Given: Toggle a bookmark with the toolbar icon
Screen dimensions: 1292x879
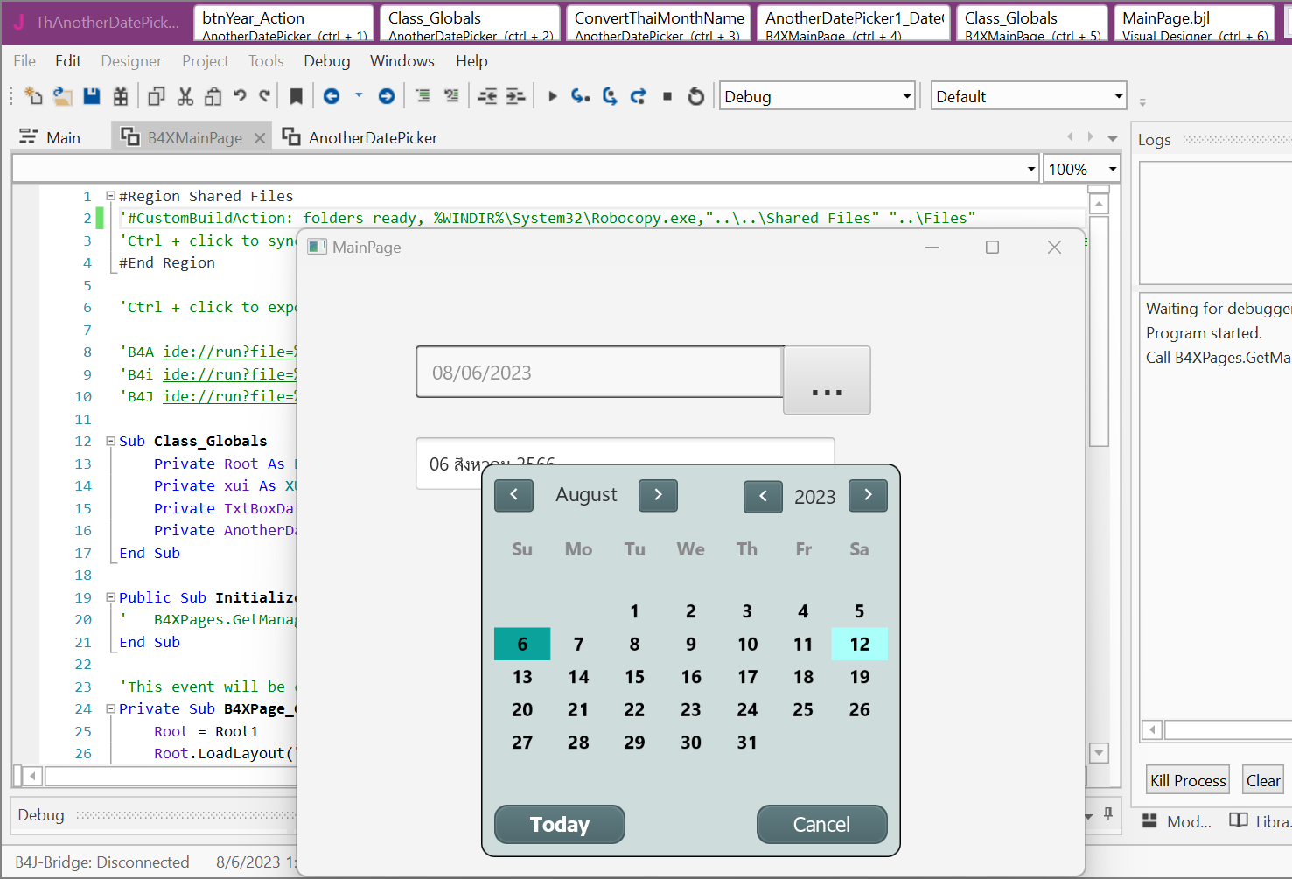Looking at the screenshot, I should [x=297, y=96].
